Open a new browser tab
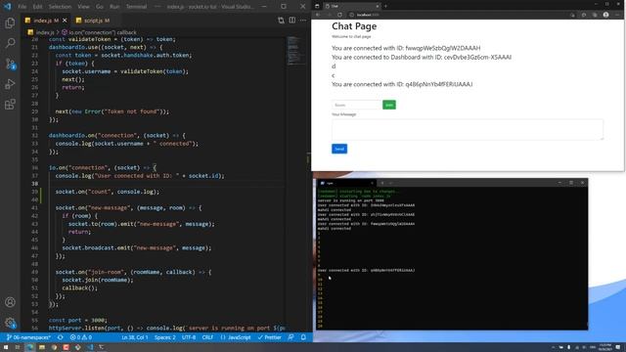626x352 pixels. [x=385, y=6]
